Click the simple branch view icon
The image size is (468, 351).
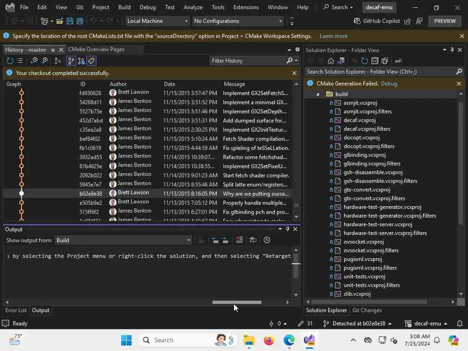58,61
